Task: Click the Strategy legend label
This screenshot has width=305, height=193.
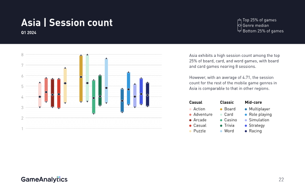Action: click(x=257, y=125)
